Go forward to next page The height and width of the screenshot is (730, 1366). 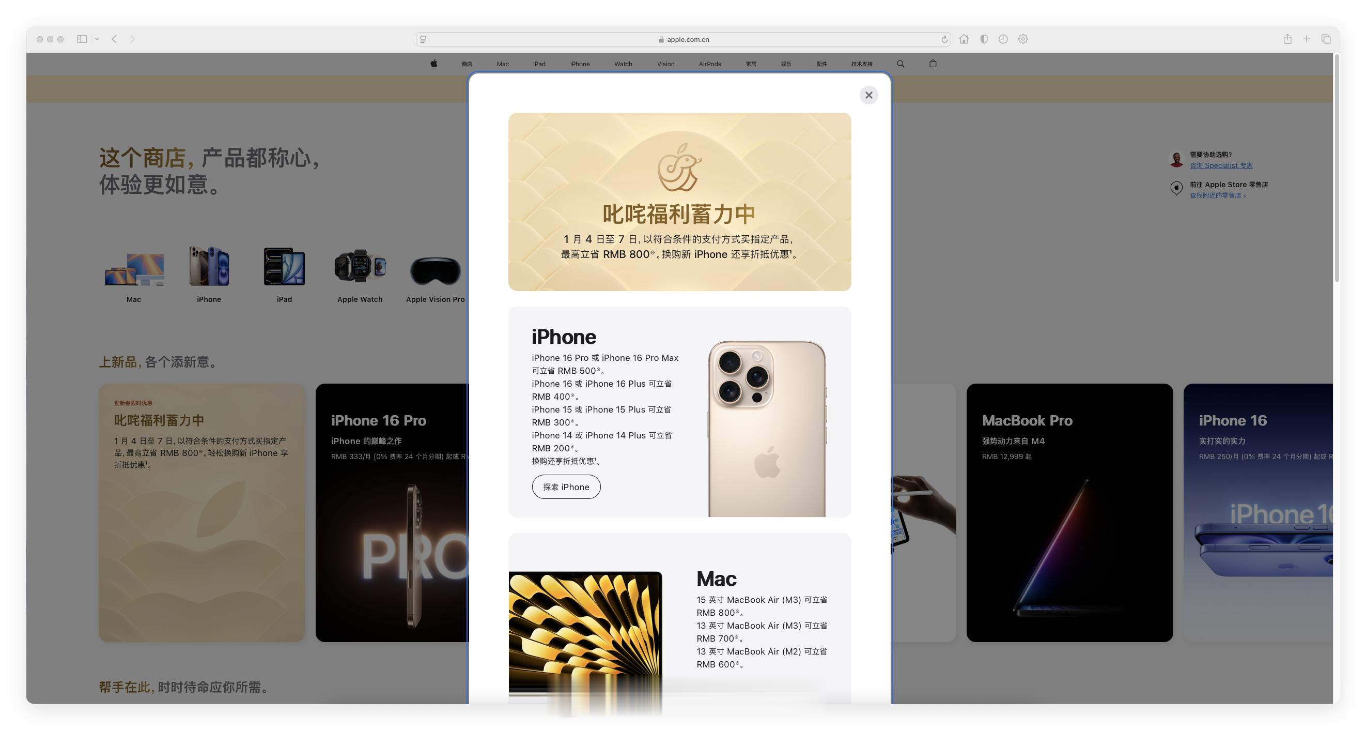point(132,39)
